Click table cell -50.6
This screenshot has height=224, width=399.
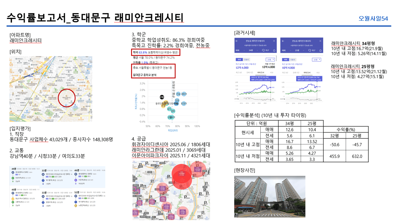(x=334, y=144)
